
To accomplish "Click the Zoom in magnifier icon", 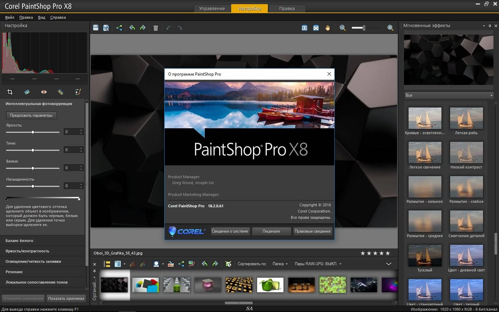I will pos(390,28).
